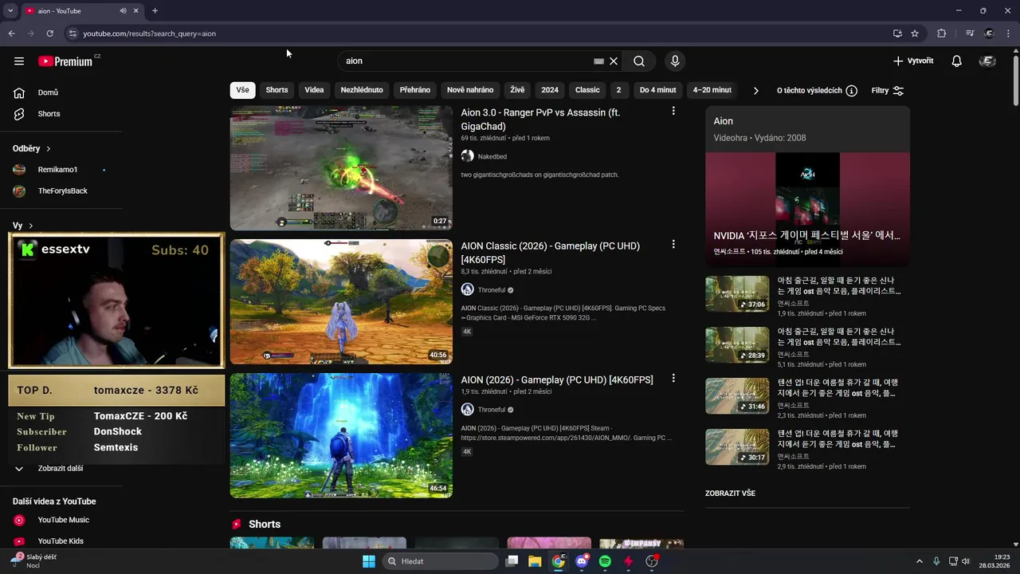Select the 4–20 minut chip
Image resolution: width=1020 pixels, height=574 pixels.
tap(712, 90)
